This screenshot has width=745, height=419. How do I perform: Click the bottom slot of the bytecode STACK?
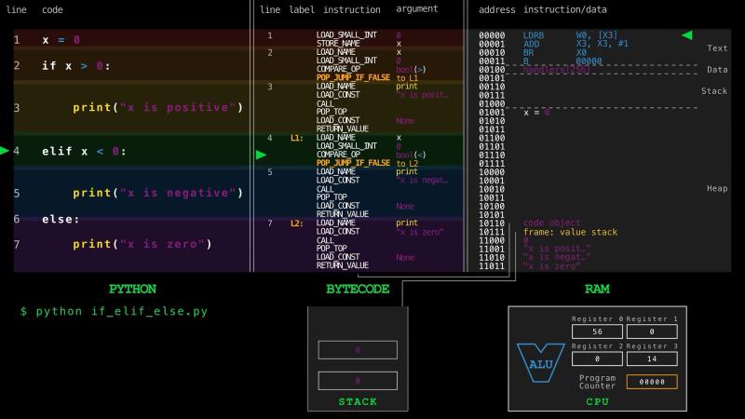[358, 381]
